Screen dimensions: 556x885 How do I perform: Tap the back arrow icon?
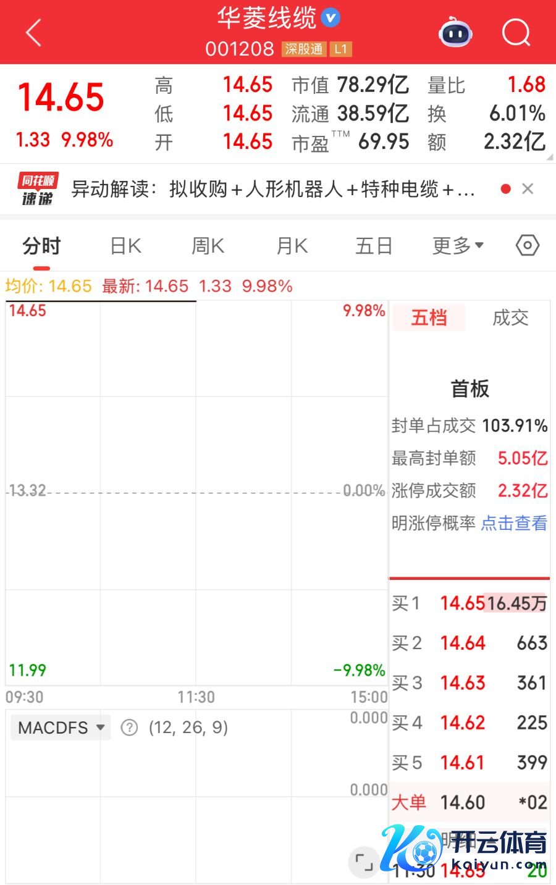click(x=34, y=32)
